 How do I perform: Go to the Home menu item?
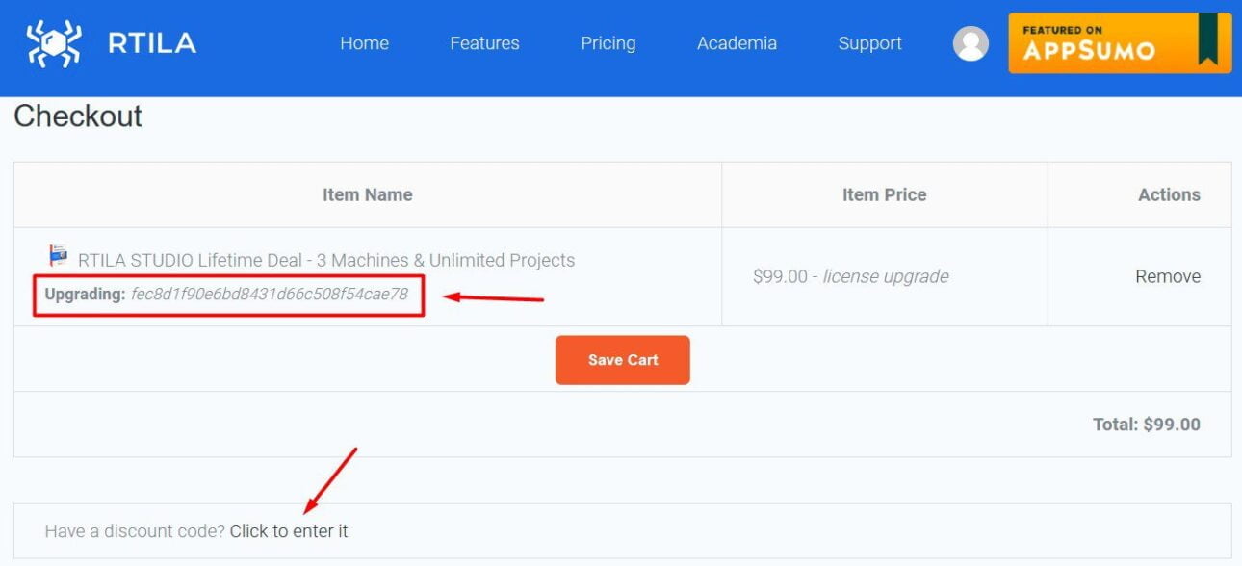[364, 43]
